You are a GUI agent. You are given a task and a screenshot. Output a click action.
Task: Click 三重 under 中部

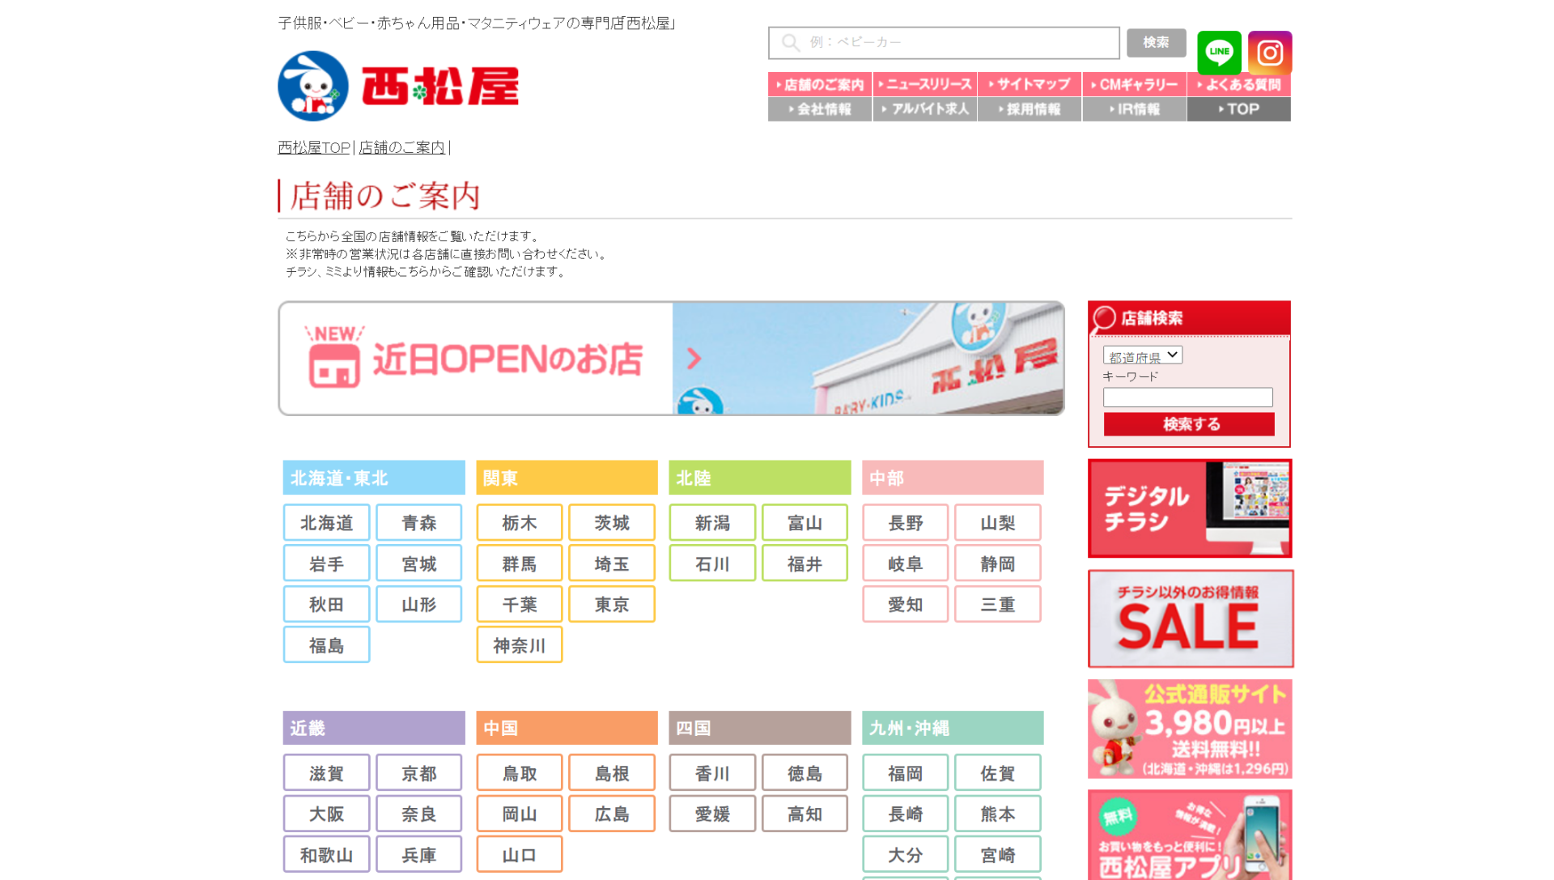tap(998, 604)
